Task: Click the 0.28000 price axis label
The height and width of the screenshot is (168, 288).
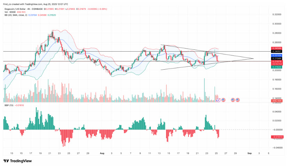Action: point(277,33)
